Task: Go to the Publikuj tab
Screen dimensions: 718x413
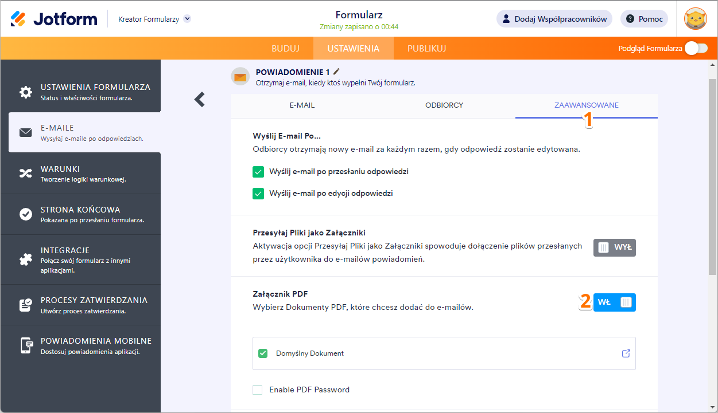Action: coord(426,49)
